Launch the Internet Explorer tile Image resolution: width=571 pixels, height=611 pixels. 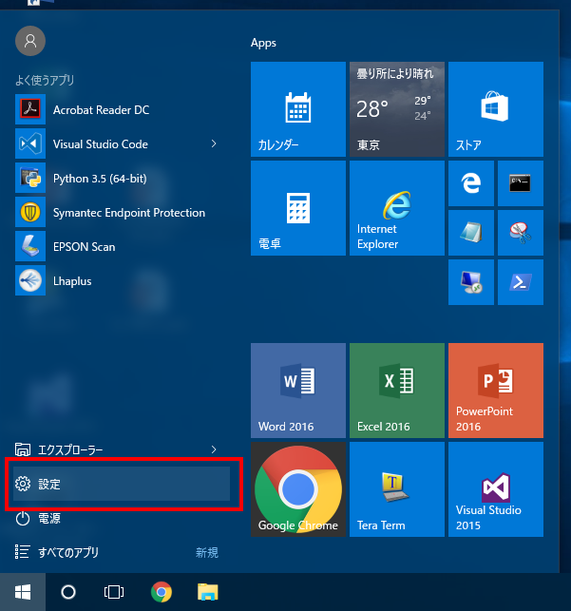pos(397,208)
